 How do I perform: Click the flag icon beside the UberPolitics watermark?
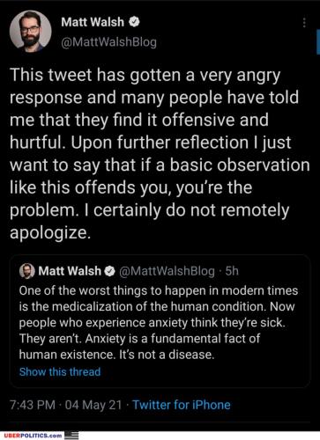[x=71, y=435]
